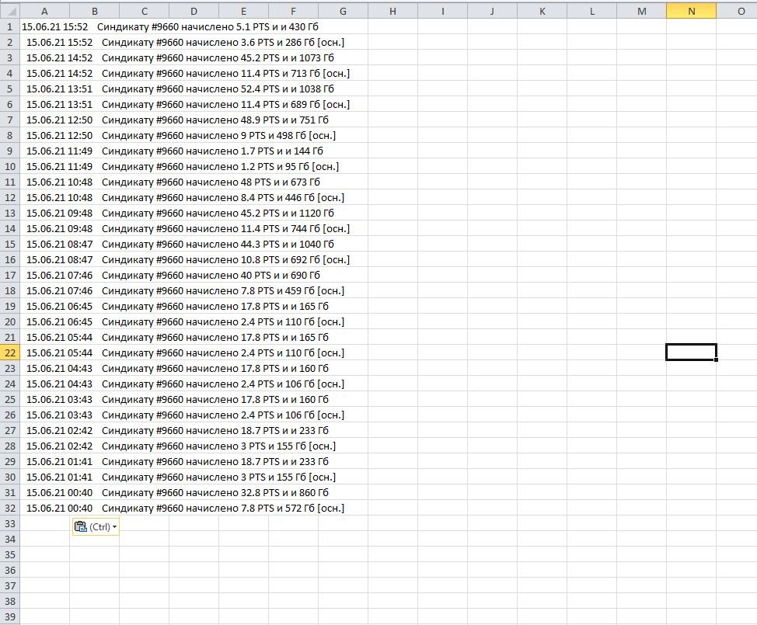Select column D header

click(x=194, y=11)
